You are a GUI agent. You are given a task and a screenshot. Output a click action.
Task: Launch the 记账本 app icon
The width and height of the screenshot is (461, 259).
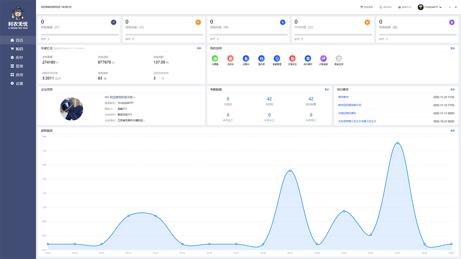tap(230, 58)
